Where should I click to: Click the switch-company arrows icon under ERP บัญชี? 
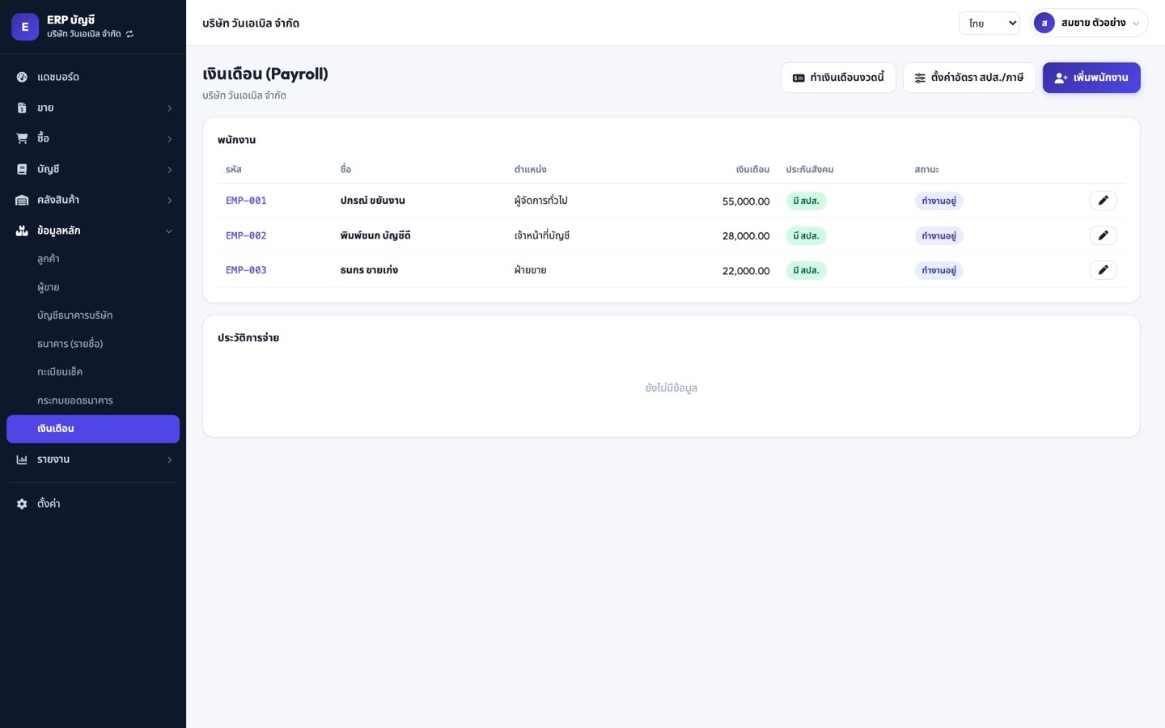pyautogui.click(x=129, y=34)
